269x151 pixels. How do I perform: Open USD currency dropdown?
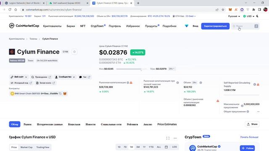tap(248, 16)
